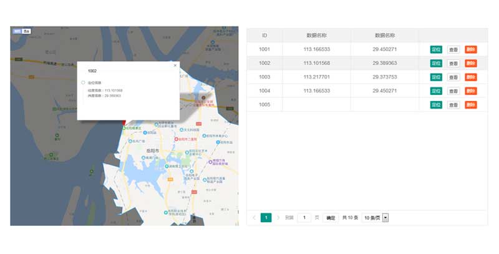This screenshot has height=254, width=499.
Task: Click the ID column header
Action: pyautogui.click(x=264, y=36)
